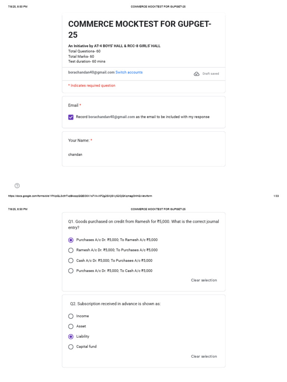Viewport: 287px width, 382px height.
Task: Toggle the record email checkbox
Action: coord(71,117)
